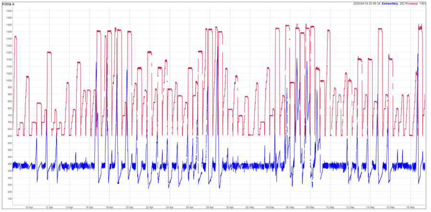This screenshot has width=431, height=212.
Task: Click the 24 Apr tick label
Action: [169, 207]
